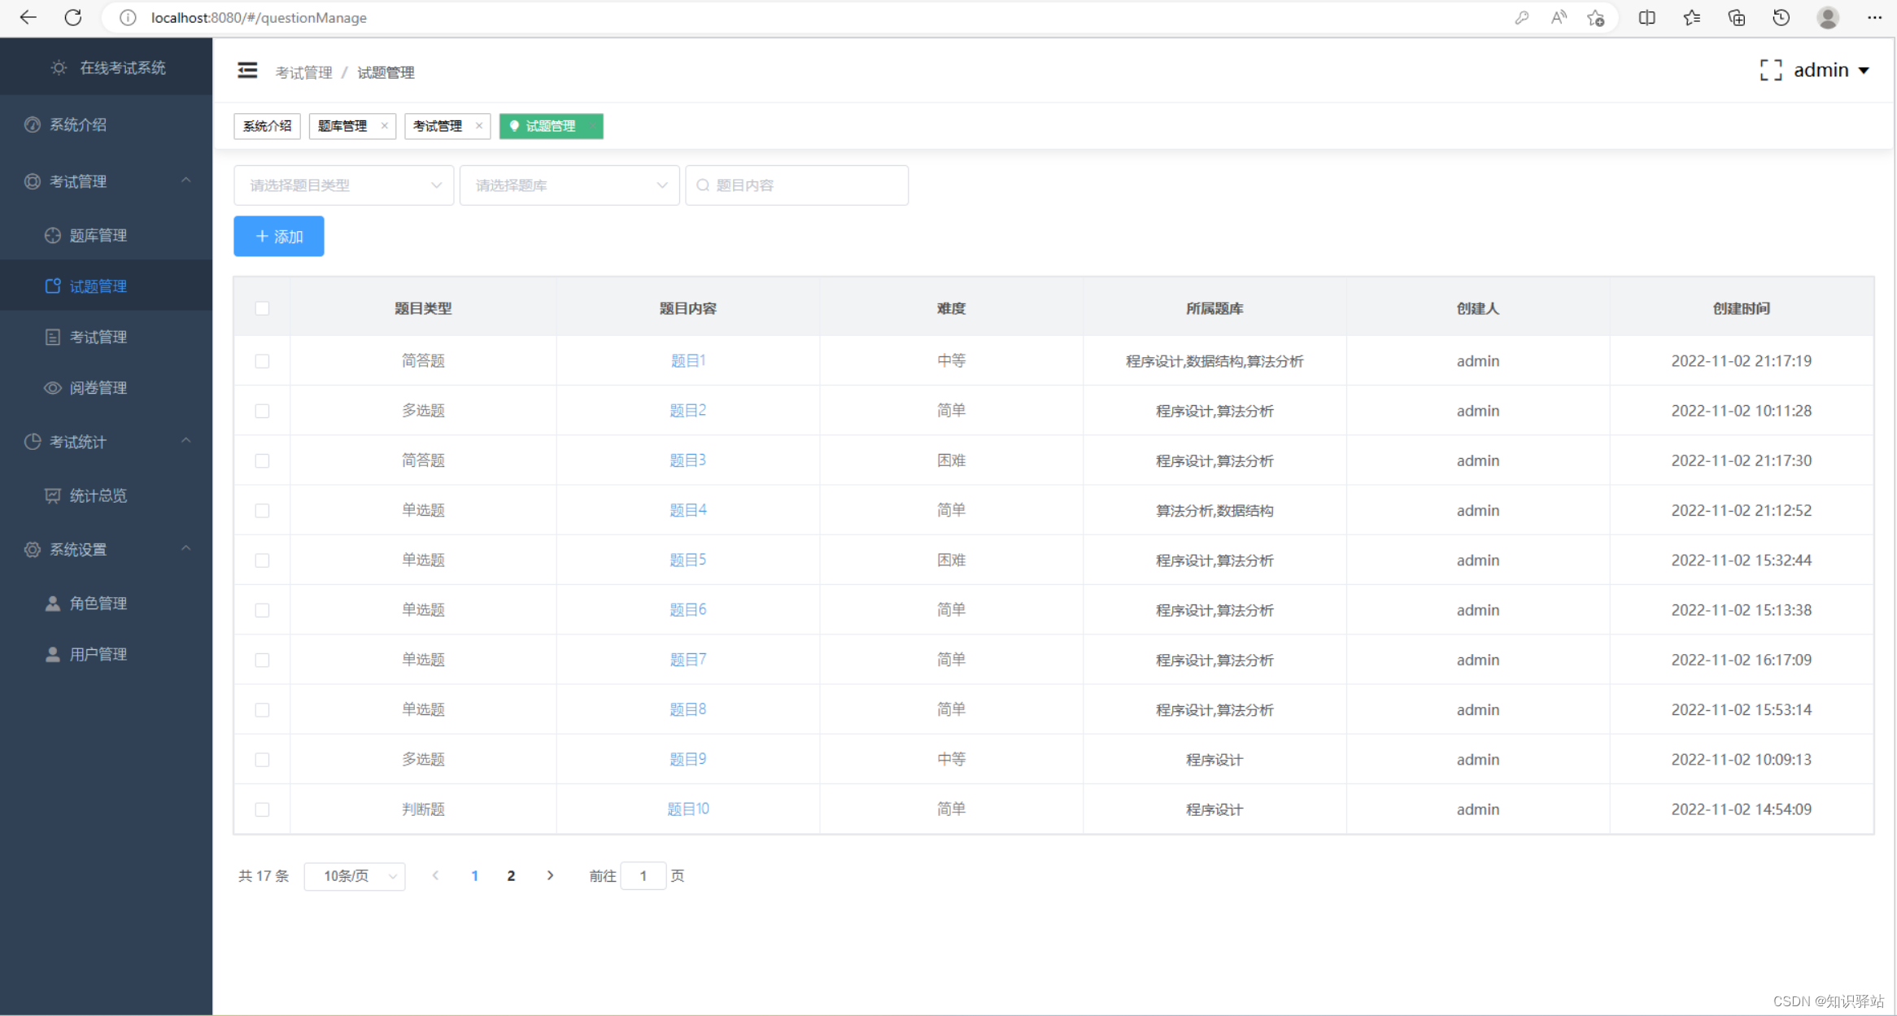Open the 题目7 link

(687, 659)
